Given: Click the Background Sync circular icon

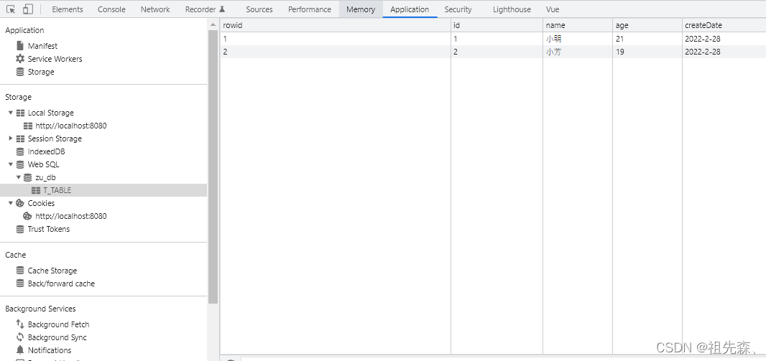Looking at the screenshot, I should tap(20, 337).
